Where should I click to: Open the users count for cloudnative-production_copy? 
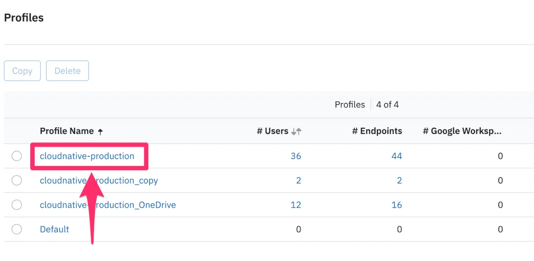pos(299,180)
